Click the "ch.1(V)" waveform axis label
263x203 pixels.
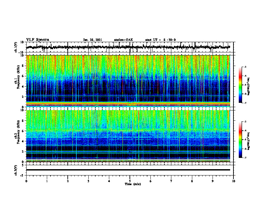[16, 47]
